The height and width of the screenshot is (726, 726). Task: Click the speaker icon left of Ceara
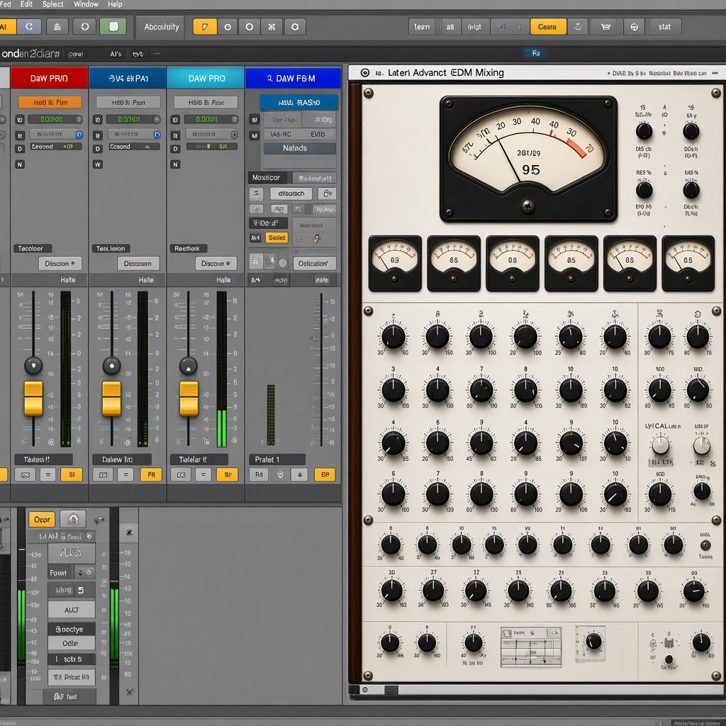coord(502,27)
